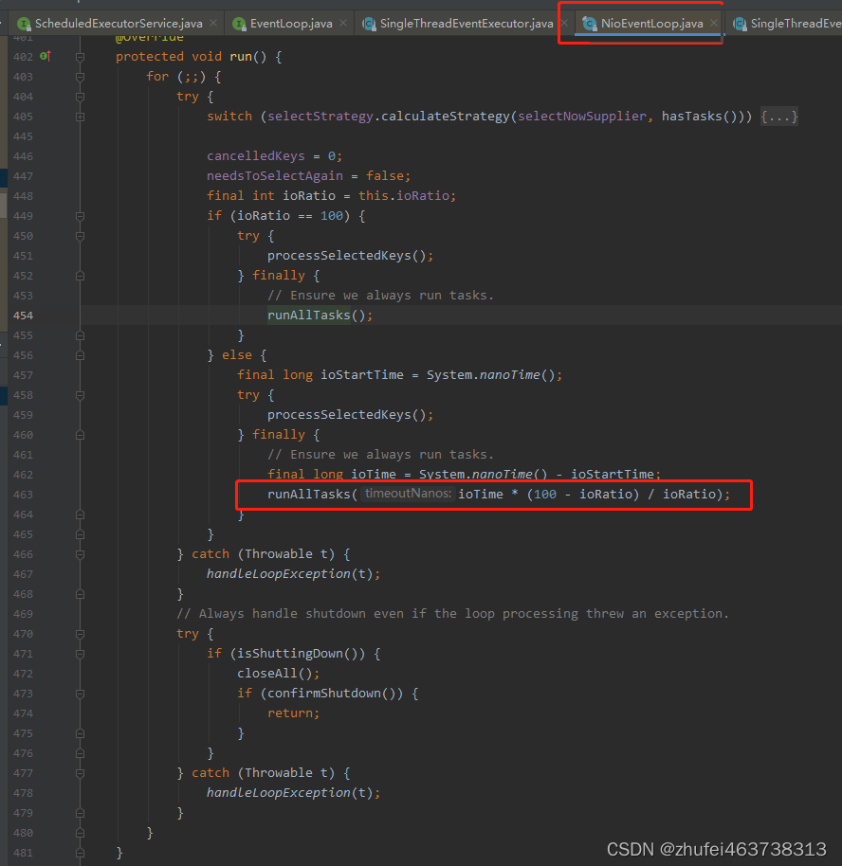Image resolution: width=842 pixels, height=866 pixels.
Task: Close the NioEventLoop.java tab
Action: click(714, 23)
